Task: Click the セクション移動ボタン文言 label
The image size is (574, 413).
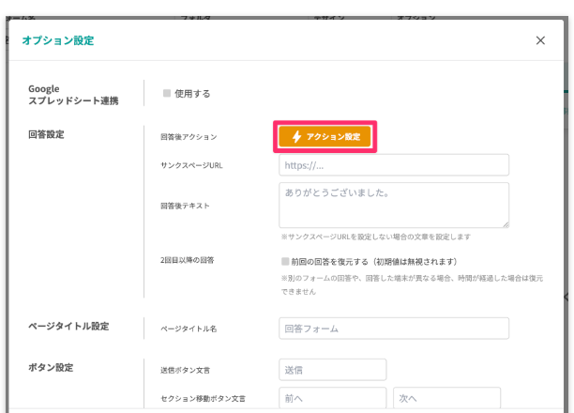Action: [203, 398]
